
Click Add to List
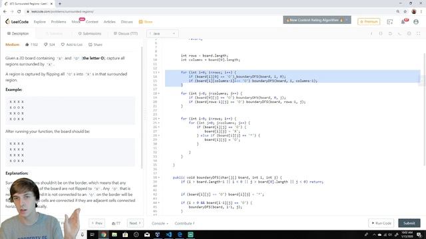72,44
